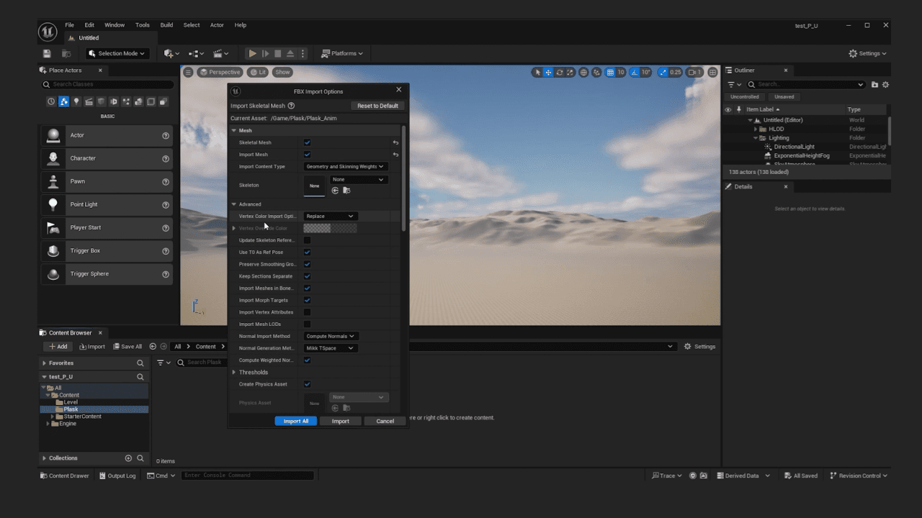Click the Import All button

(x=295, y=421)
